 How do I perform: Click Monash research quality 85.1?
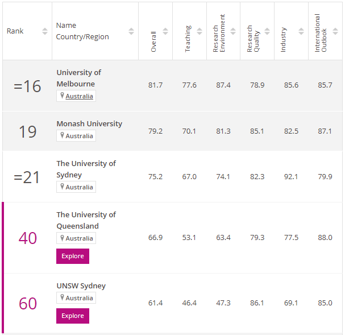[x=257, y=131]
